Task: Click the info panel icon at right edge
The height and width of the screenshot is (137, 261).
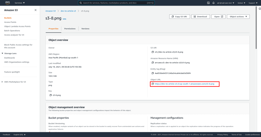Action: (x=260, y=9)
